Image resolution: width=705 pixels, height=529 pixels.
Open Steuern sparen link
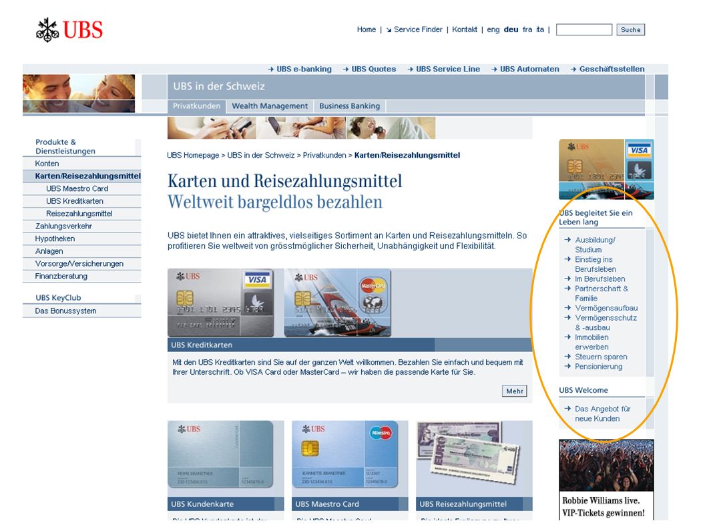(x=601, y=357)
